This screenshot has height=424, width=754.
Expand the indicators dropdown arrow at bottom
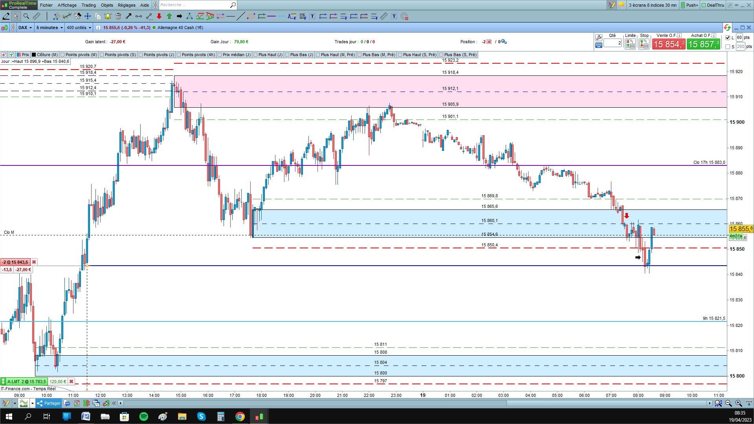click(x=32, y=403)
